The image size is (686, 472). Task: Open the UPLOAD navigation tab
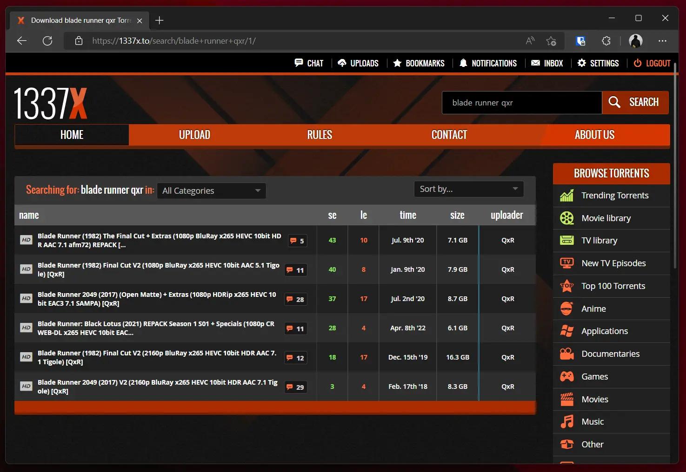pos(194,135)
